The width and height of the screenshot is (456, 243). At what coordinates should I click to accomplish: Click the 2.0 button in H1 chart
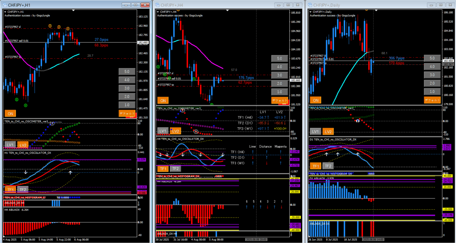[x=127, y=96]
